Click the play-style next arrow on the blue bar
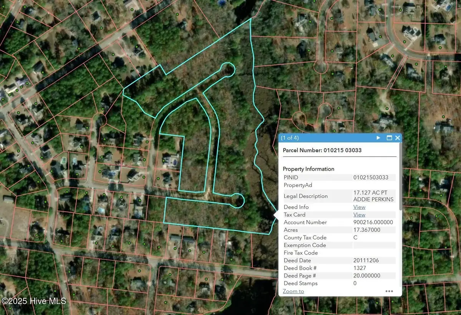The height and width of the screenshot is (315, 461). (378, 138)
